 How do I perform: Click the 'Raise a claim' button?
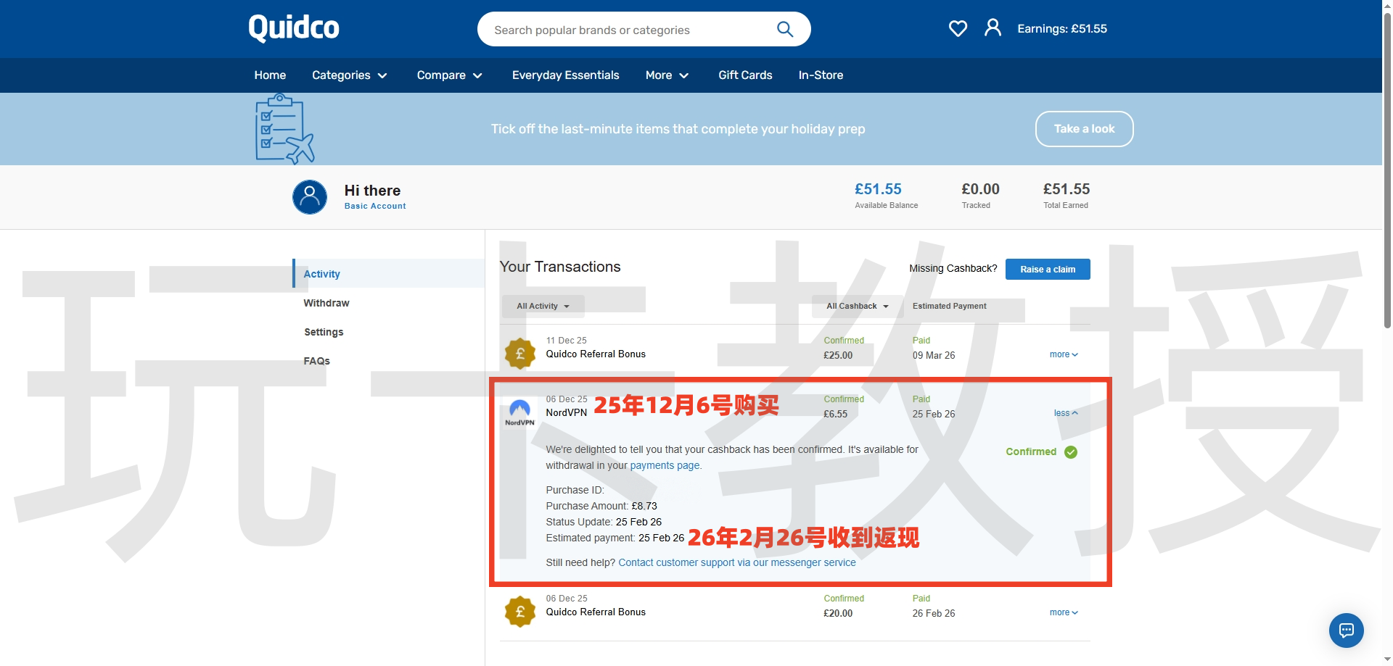[x=1047, y=269]
